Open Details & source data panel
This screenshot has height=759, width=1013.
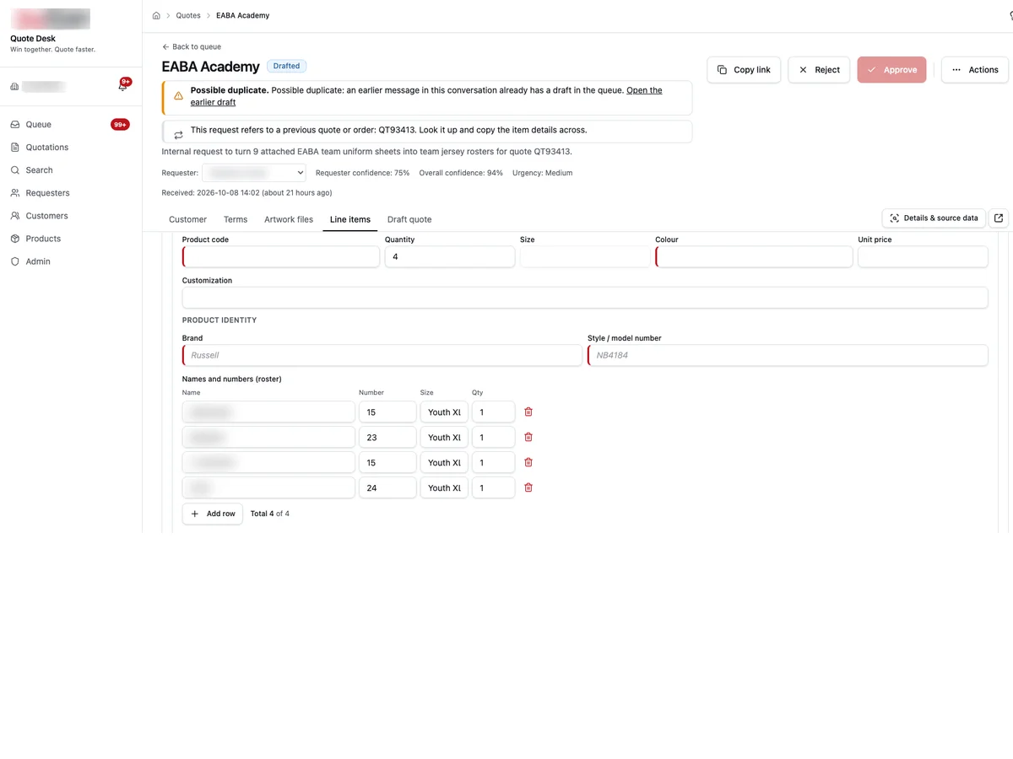coord(934,218)
